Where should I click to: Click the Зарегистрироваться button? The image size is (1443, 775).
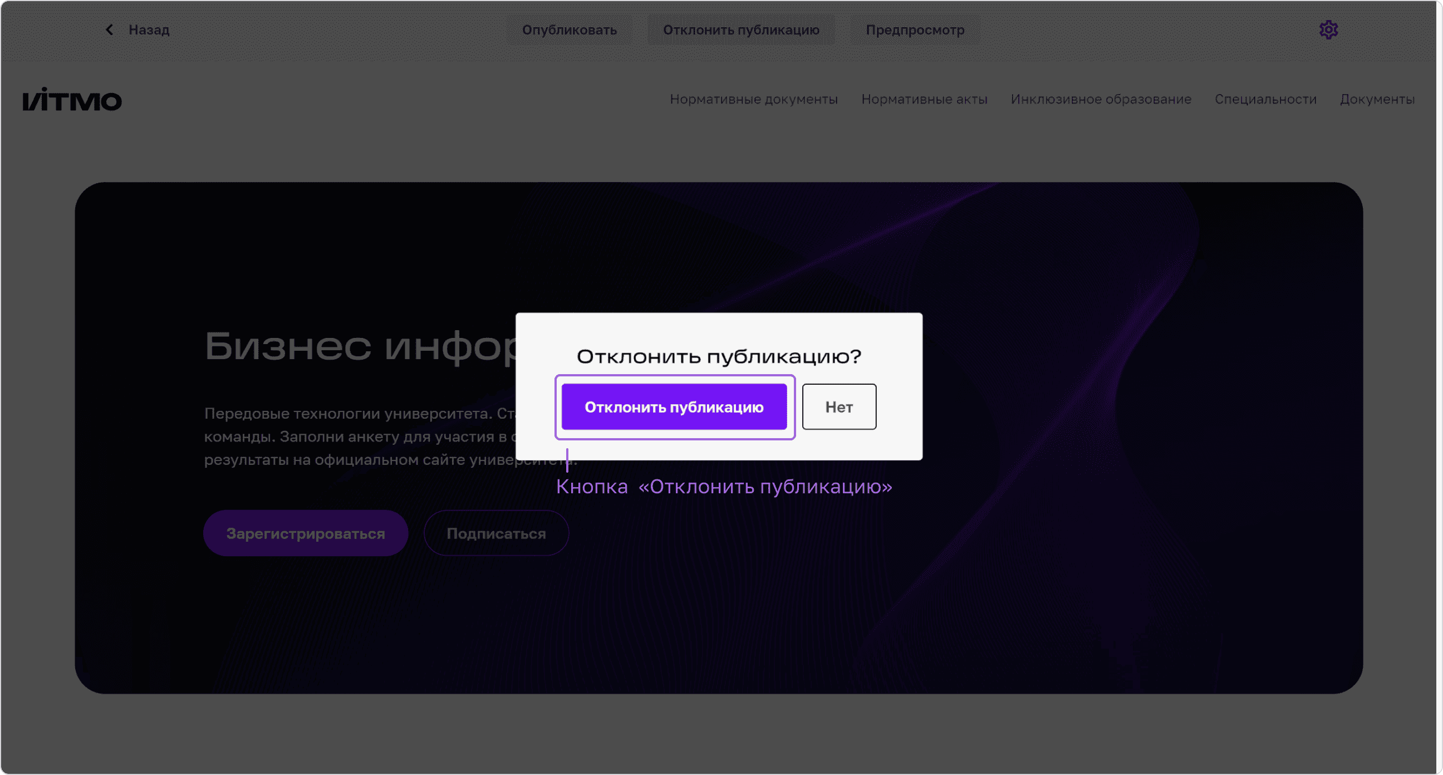tap(305, 533)
